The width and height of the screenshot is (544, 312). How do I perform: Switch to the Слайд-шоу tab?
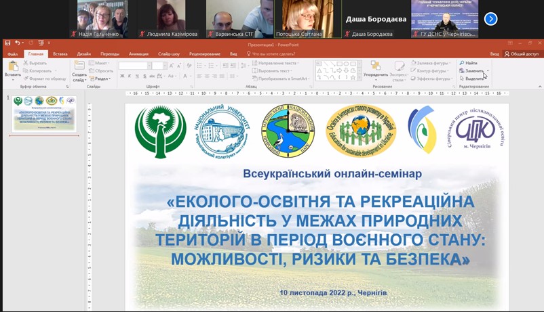[169, 53]
